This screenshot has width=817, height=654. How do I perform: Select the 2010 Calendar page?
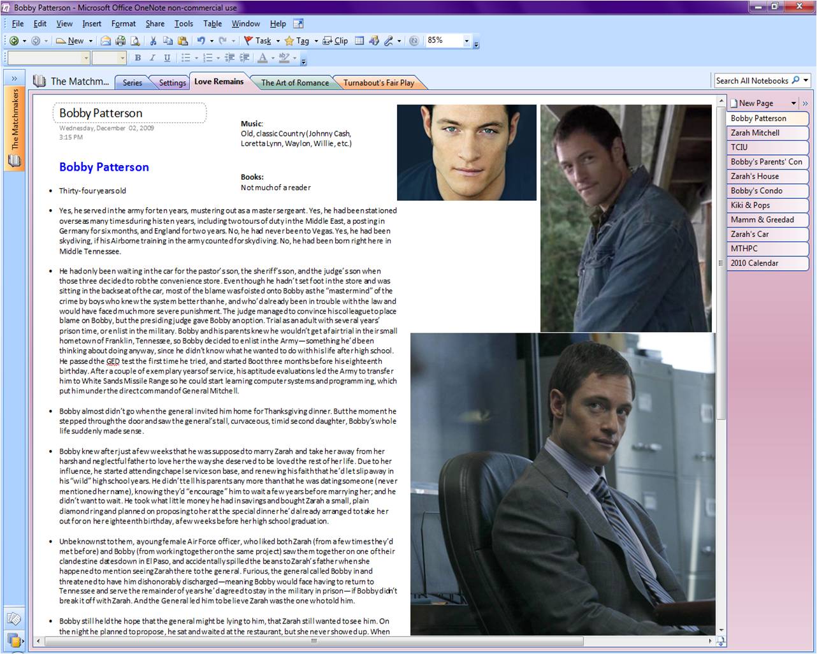[x=755, y=263]
